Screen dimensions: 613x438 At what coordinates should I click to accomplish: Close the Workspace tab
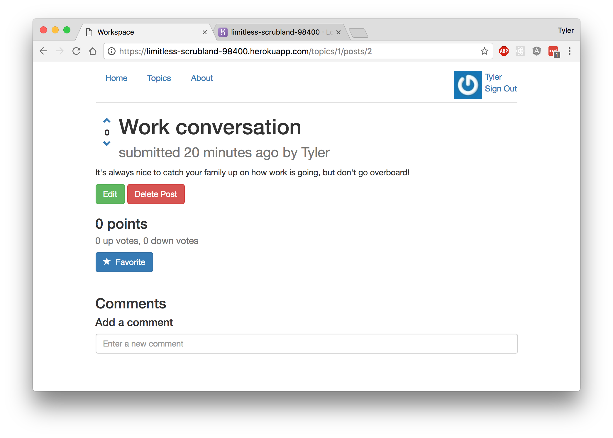(204, 32)
